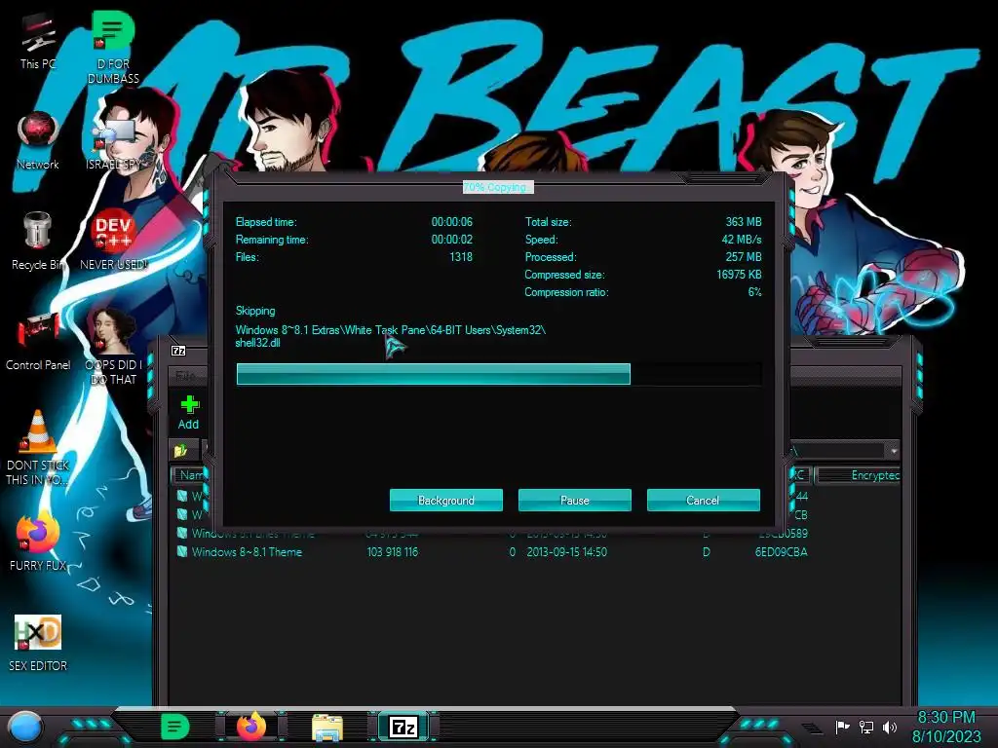Open File Explorer from the taskbar
998x748 pixels.
point(327,727)
